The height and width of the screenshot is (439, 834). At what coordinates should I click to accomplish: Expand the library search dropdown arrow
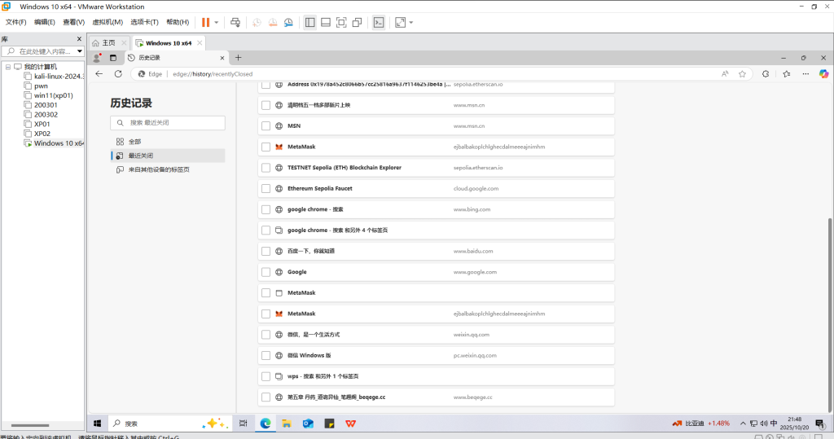pos(80,51)
